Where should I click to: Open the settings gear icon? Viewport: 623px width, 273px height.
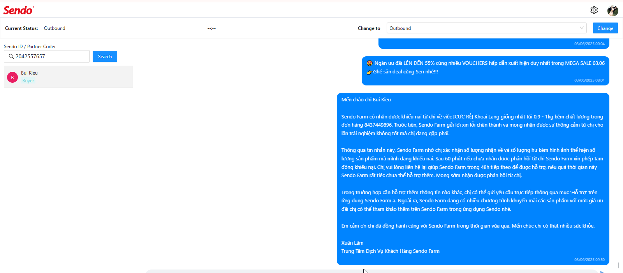pos(594,10)
